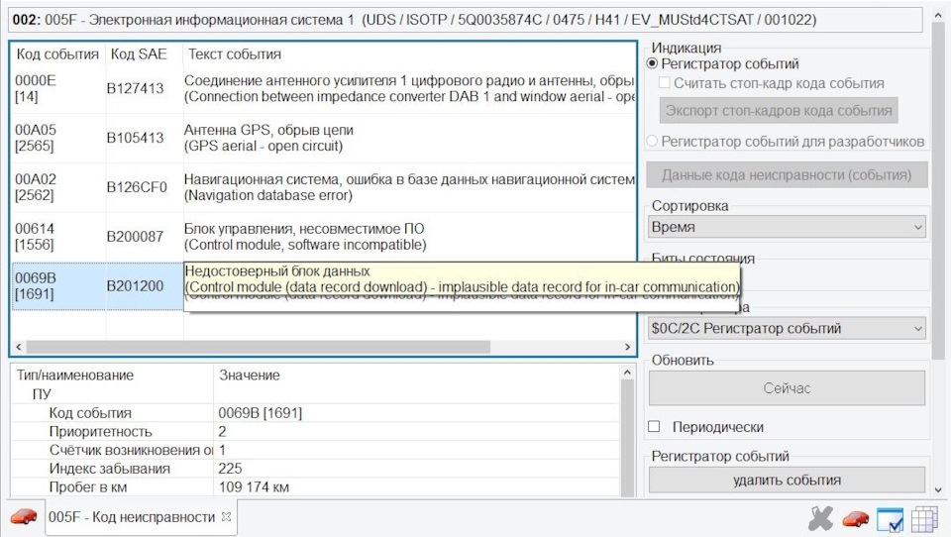
Task: Click SAE code B201200 cell
Action: [x=136, y=285]
